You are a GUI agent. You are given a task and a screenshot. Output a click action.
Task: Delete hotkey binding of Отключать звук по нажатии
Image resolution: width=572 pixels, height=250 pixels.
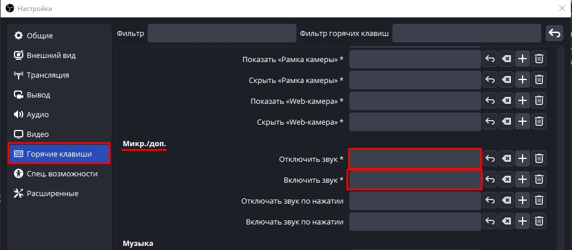[539, 200]
